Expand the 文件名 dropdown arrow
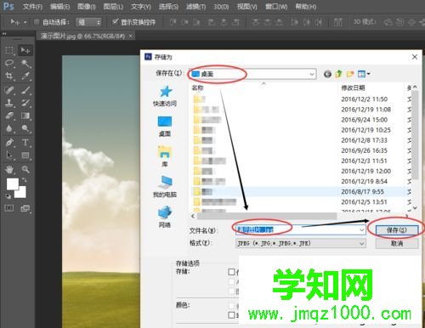This screenshot has width=425, height=328. (361, 230)
